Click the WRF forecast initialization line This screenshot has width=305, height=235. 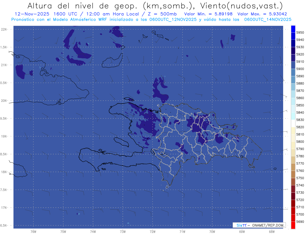point(151,19)
